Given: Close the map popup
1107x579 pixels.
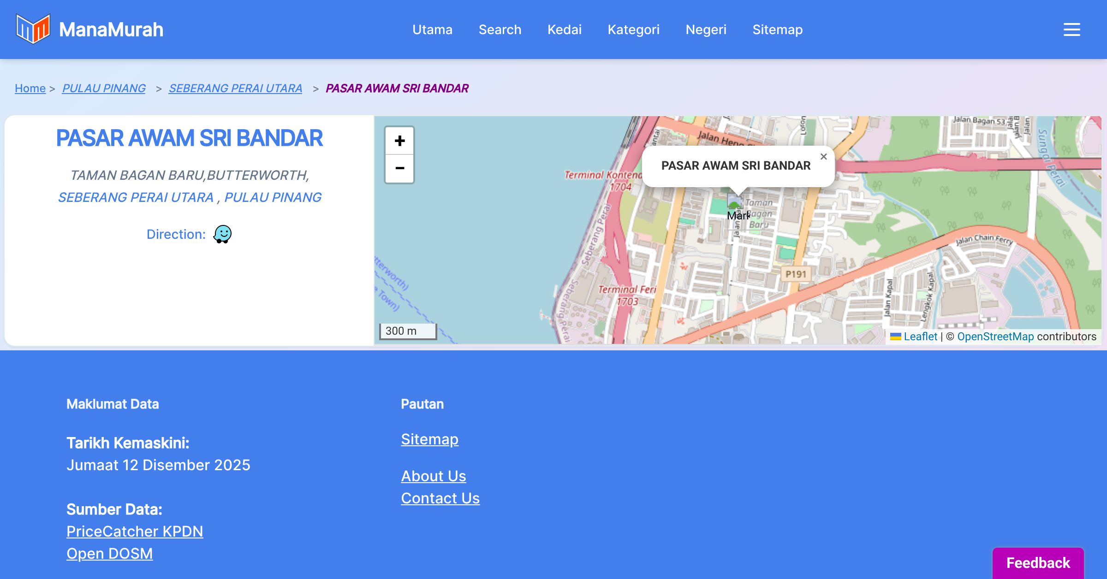Looking at the screenshot, I should point(823,157).
